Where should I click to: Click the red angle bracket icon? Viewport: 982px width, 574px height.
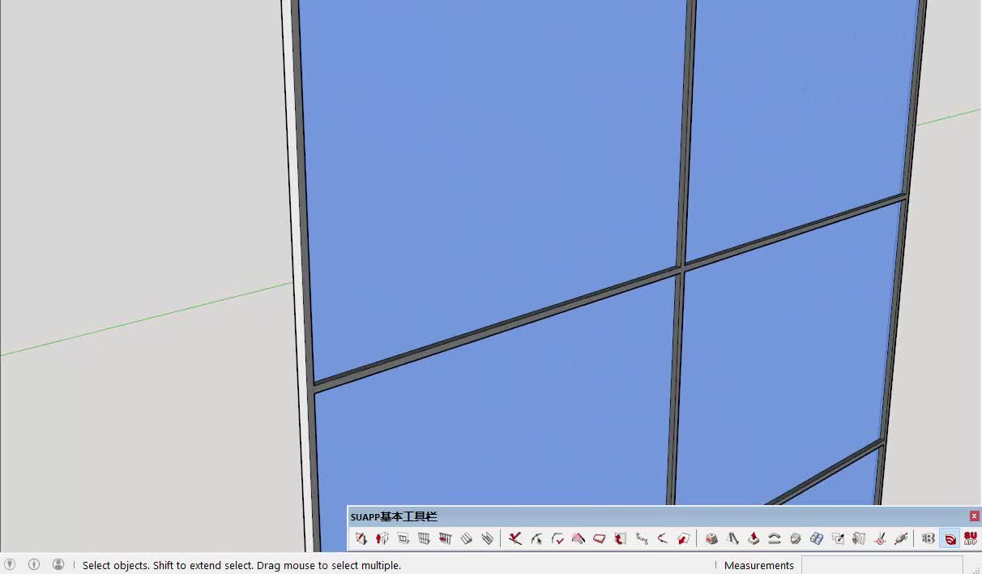tap(663, 538)
